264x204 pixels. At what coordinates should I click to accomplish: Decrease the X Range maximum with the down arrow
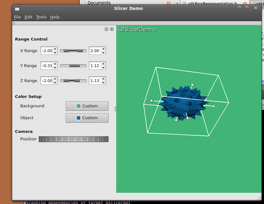pos(103,53)
